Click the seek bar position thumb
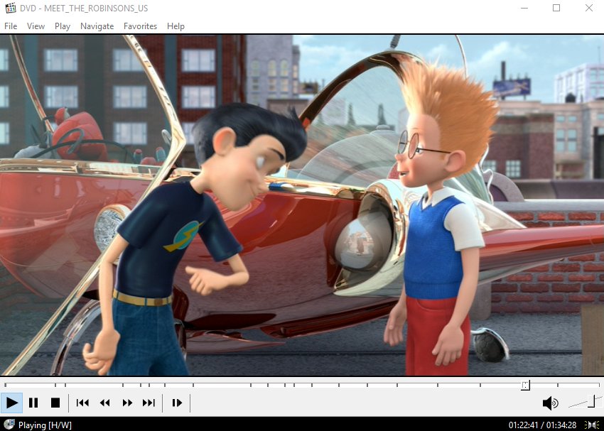This screenshot has width=604, height=431. (525, 386)
